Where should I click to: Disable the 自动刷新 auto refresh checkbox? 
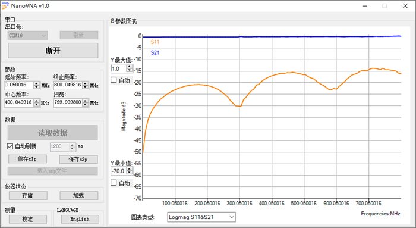(x=10, y=146)
